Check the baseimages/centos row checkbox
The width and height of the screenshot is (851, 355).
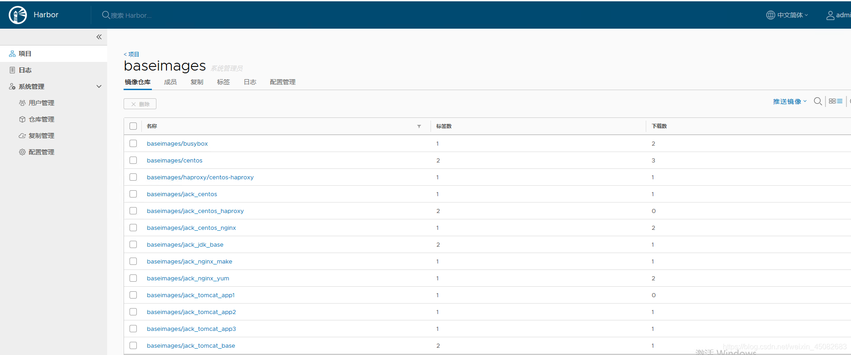133,160
